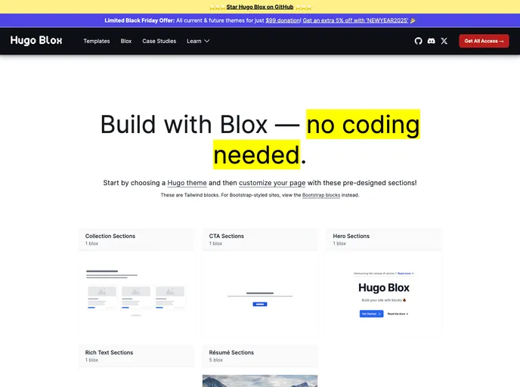Click the Résumé Sections mountain photo thumbnail
This screenshot has width=520, height=387.
(260, 381)
